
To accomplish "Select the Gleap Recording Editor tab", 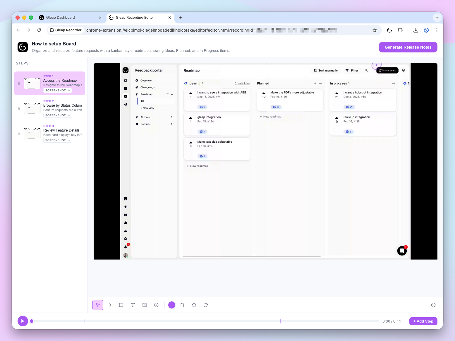I will [x=140, y=18].
